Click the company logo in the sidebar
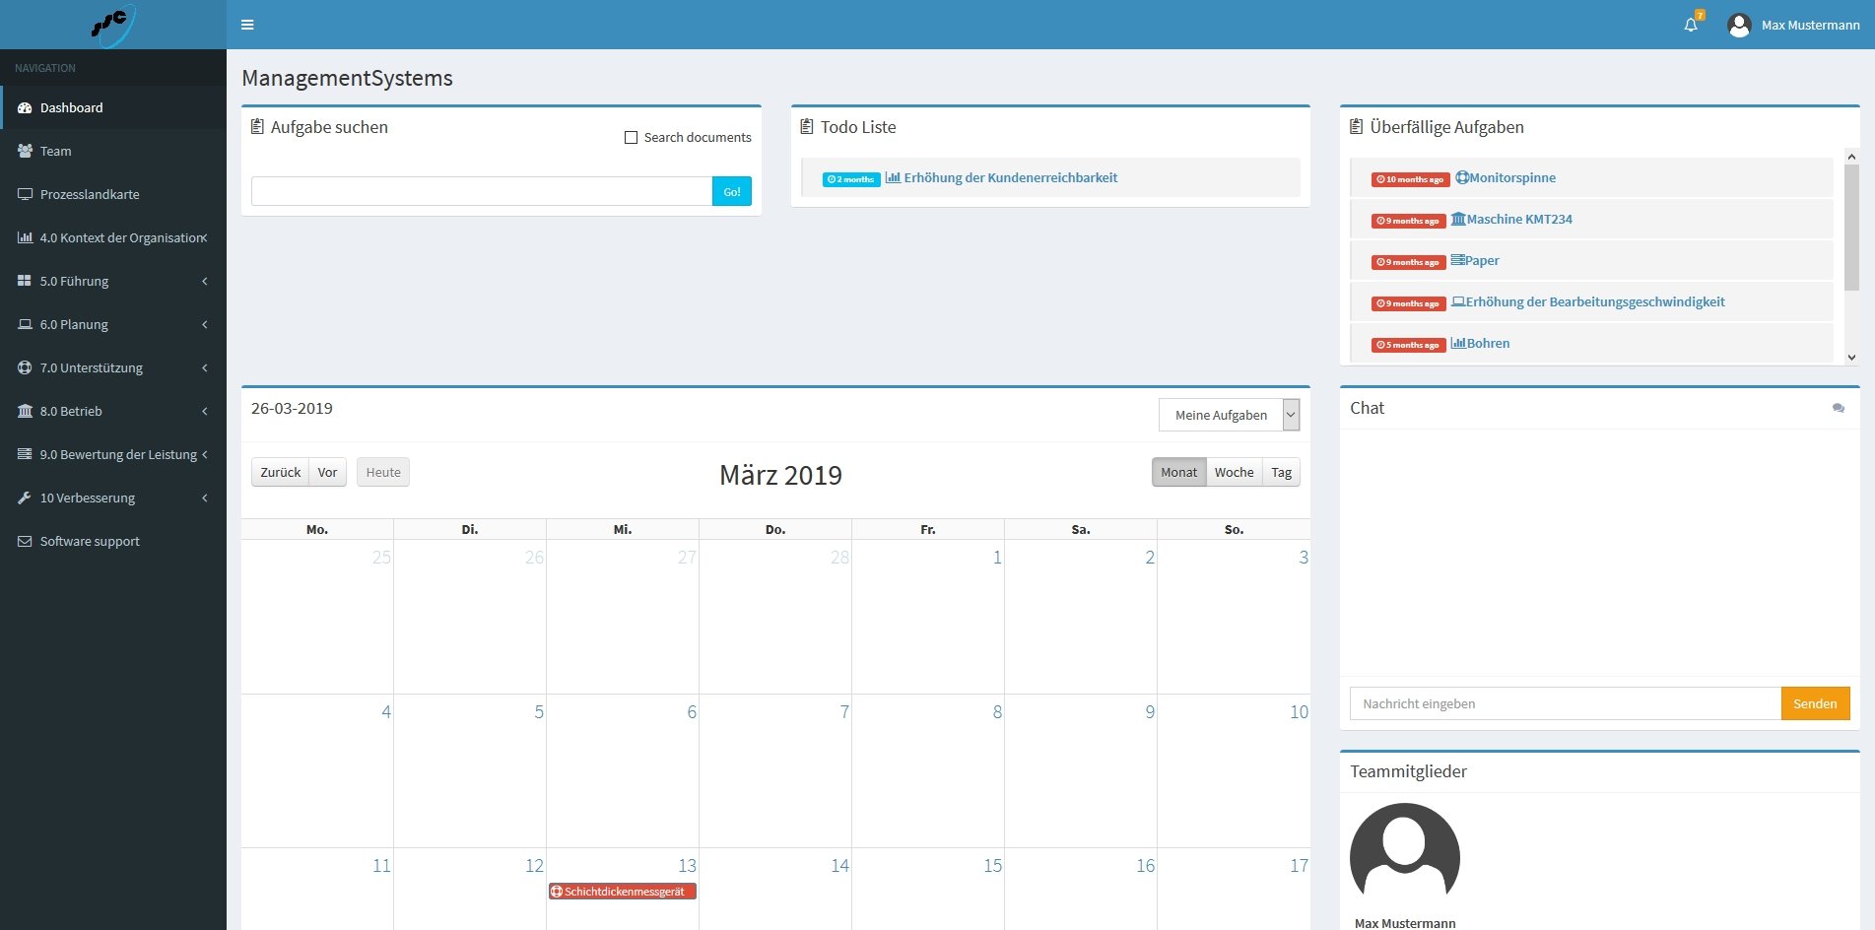Image resolution: width=1875 pixels, height=930 pixels. (112, 25)
